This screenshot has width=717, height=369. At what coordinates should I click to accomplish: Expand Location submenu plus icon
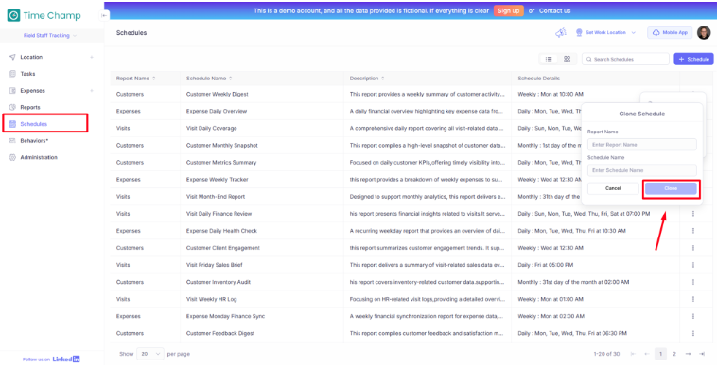92,57
